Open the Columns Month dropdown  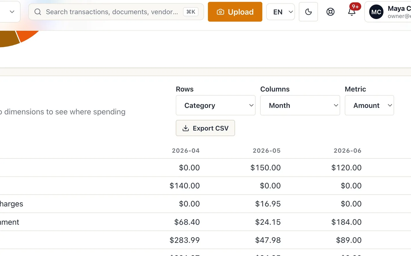coord(300,105)
